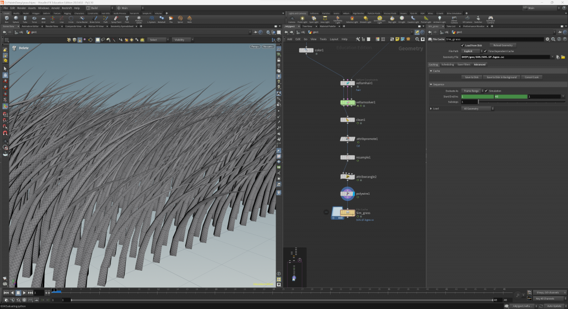Click the vellumsolver1 node icon

click(x=347, y=103)
